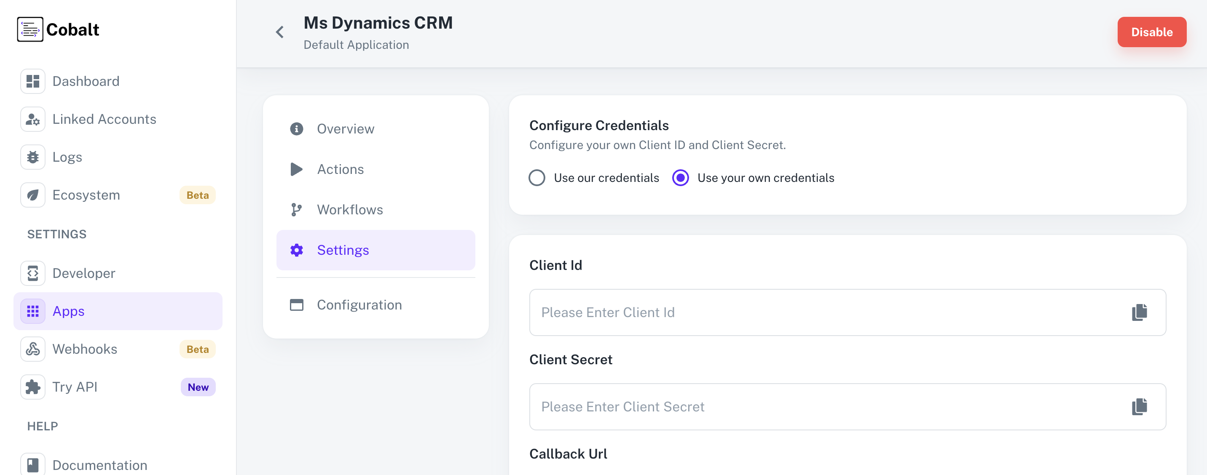
Task: Click the Logs bug icon
Action: (x=32, y=157)
